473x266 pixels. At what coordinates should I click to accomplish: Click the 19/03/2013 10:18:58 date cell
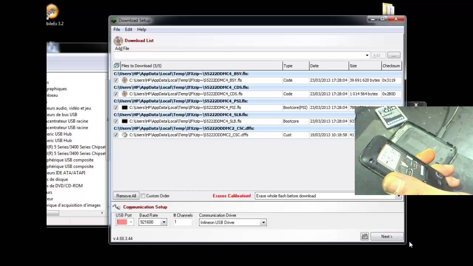[x=329, y=135]
